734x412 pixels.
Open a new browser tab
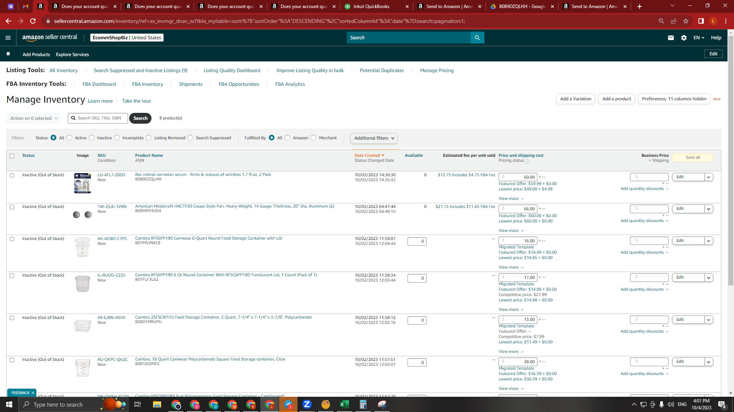639,6
